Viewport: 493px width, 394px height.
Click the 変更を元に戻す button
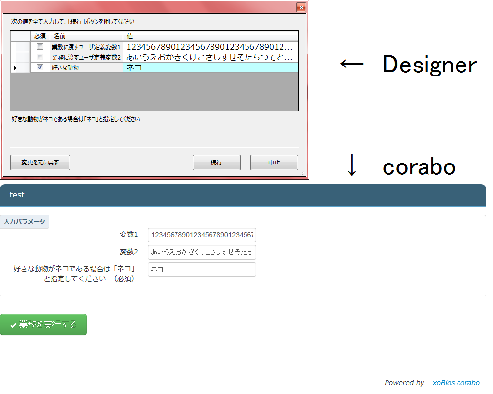(40, 163)
